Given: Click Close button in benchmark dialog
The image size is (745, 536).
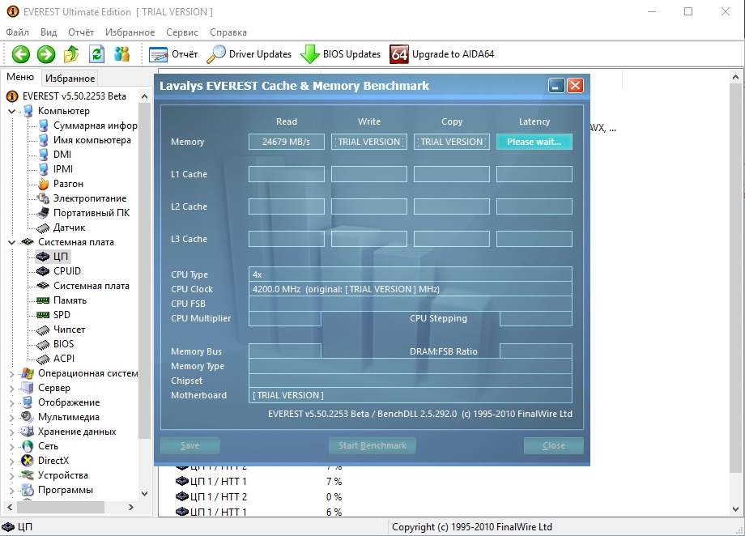Looking at the screenshot, I should point(554,445).
